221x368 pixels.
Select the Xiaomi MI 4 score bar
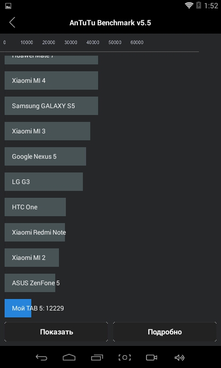pos(51,80)
